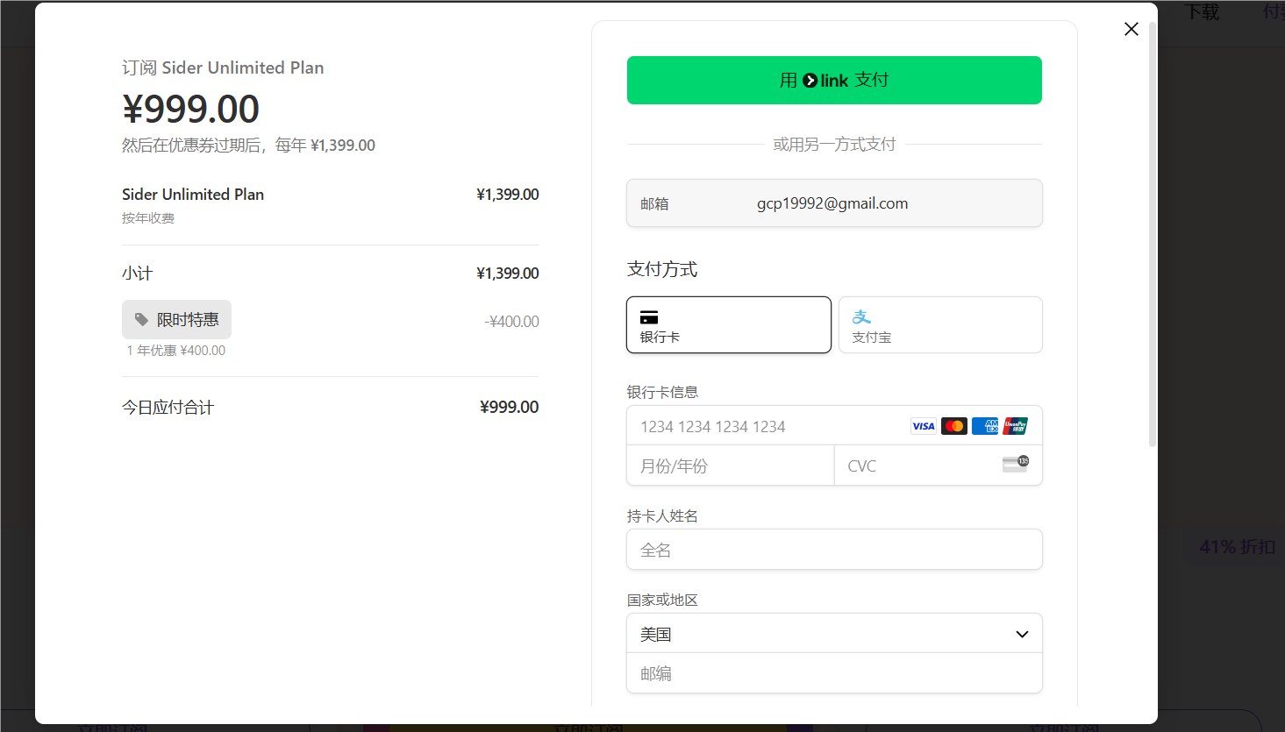
Task: Pay with Link green button
Action: tap(834, 80)
